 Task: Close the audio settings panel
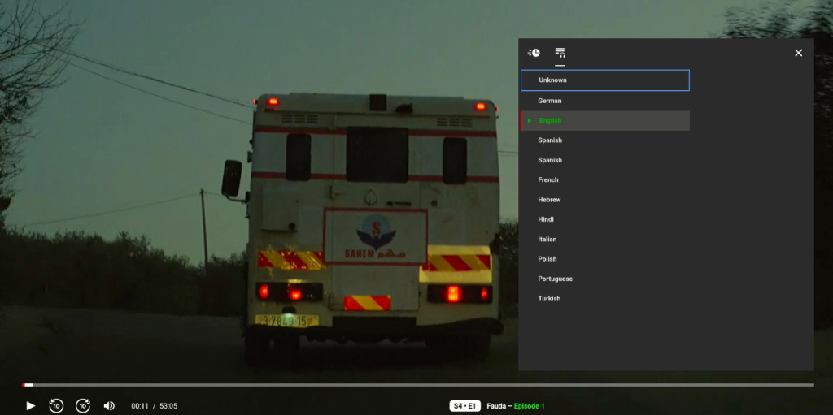point(799,53)
